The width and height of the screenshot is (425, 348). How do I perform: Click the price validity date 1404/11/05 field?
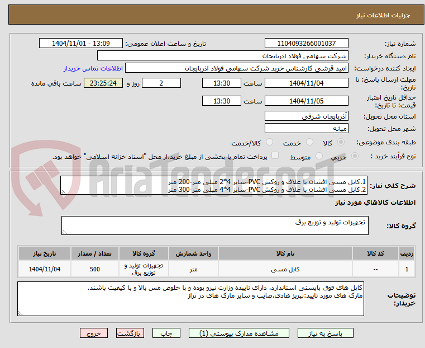coord(306,101)
